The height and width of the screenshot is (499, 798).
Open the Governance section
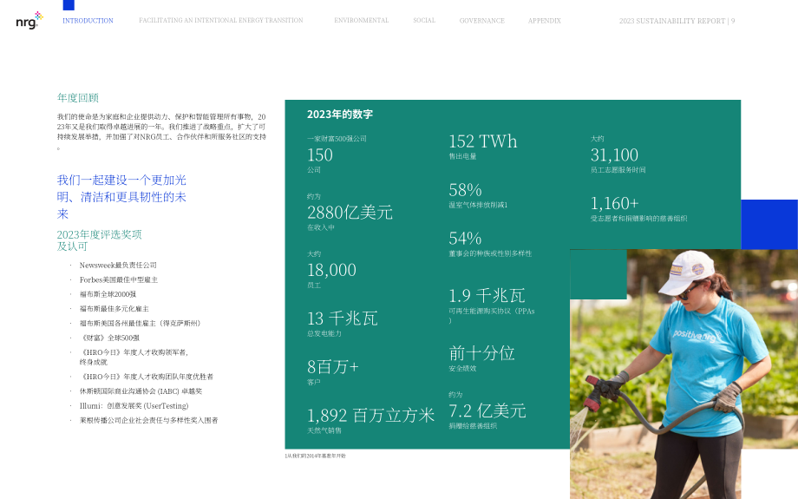point(482,21)
